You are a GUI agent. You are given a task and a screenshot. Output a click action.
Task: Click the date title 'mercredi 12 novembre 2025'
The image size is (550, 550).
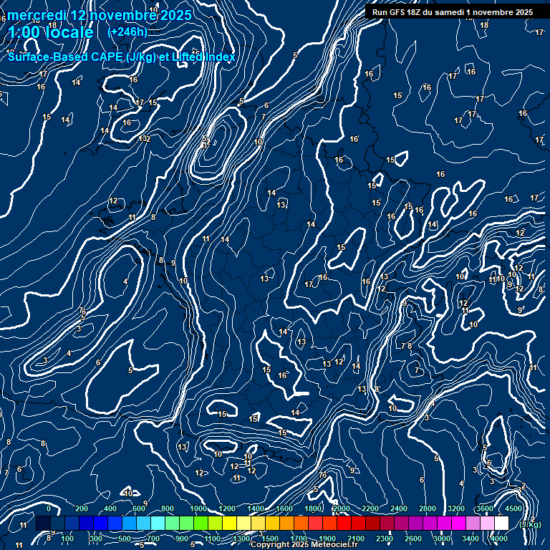point(100,16)
